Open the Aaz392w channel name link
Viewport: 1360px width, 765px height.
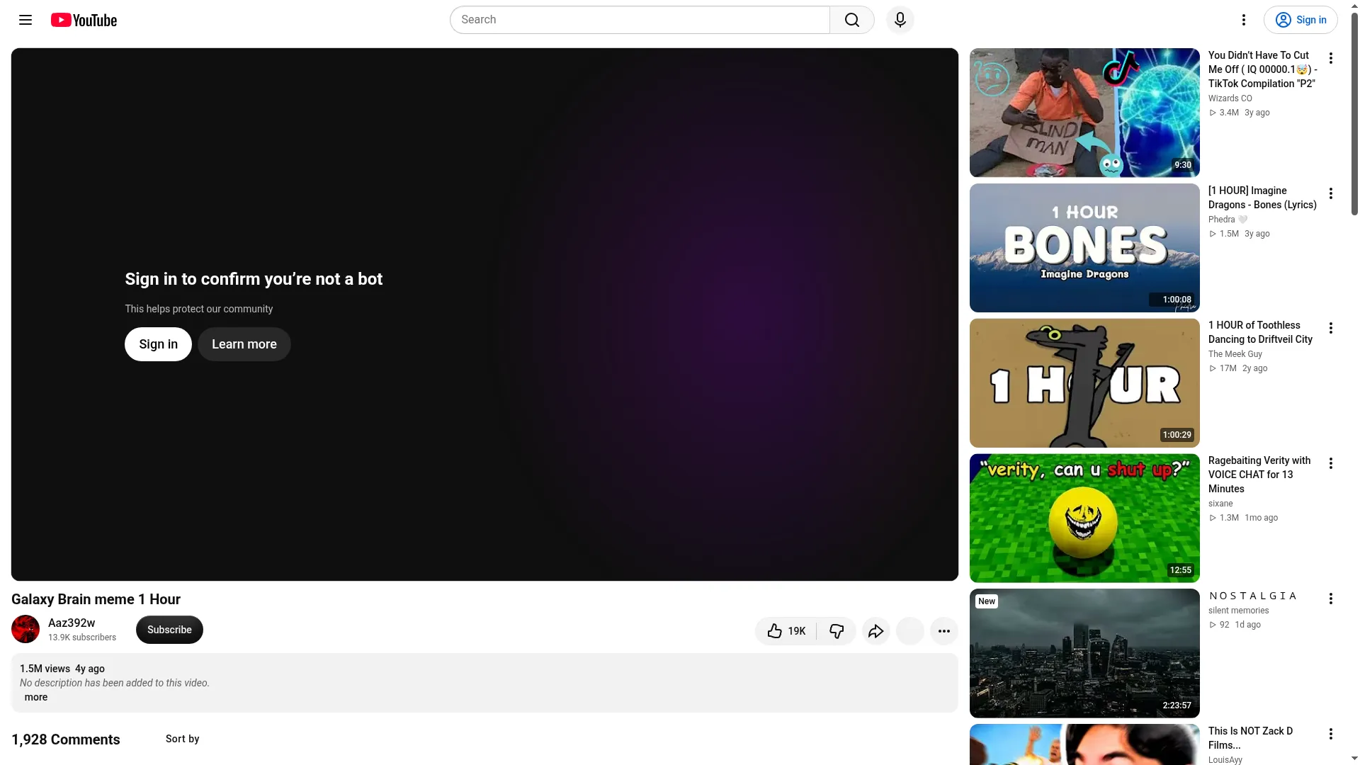[72, 623]
